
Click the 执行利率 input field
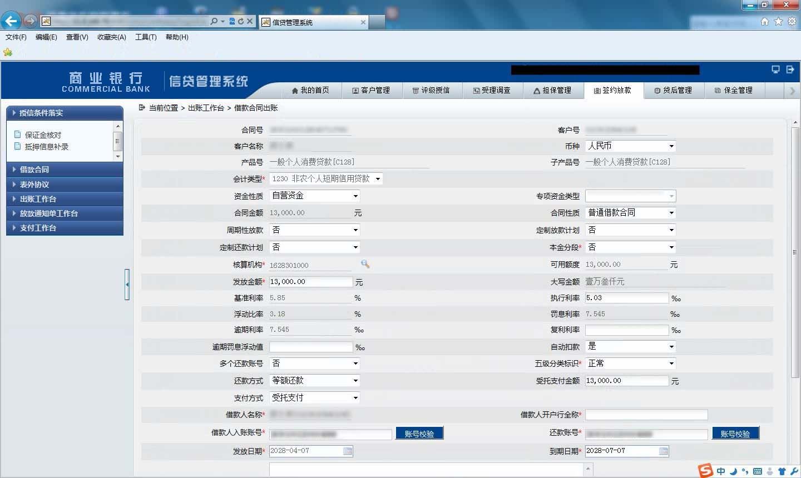[x=627, y=298]
